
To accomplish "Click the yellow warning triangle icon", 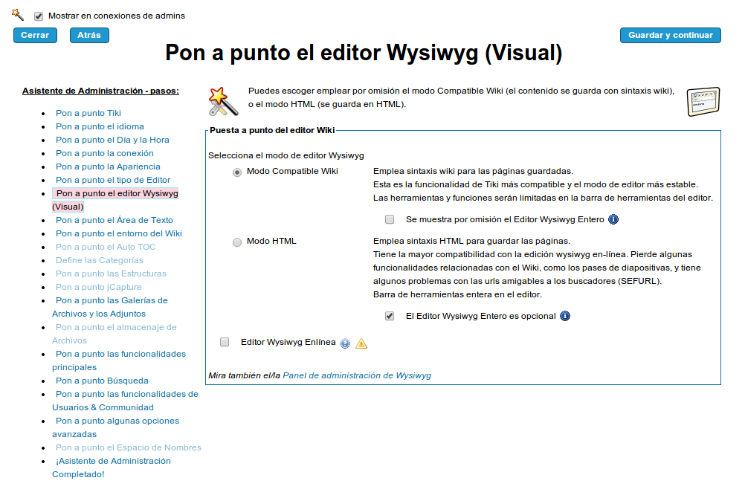I will click(361, 343).
